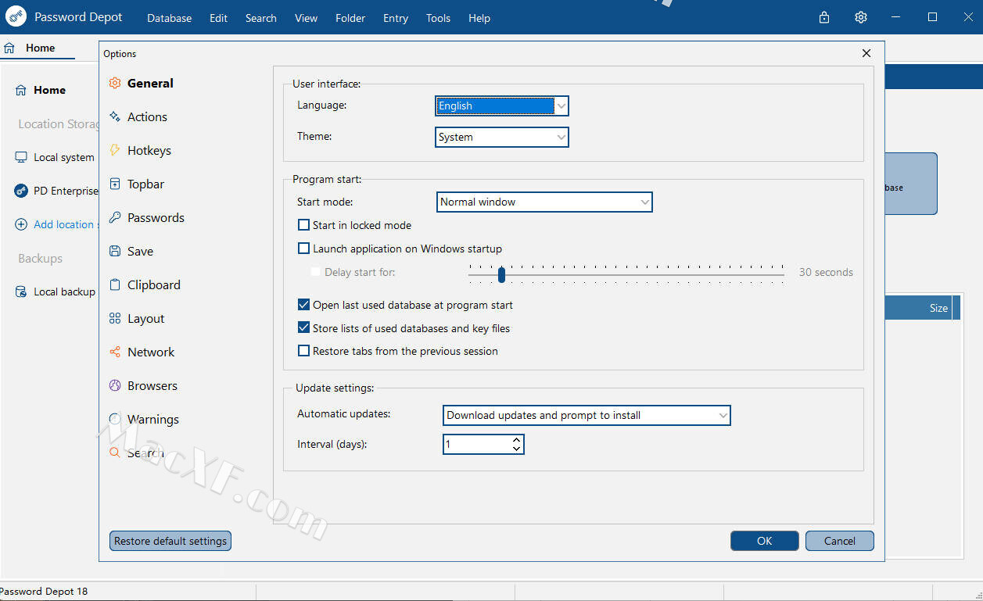Screen dimensions: 983x601
Task: Enable Start in locked mode checkbox
Action: 304,225
